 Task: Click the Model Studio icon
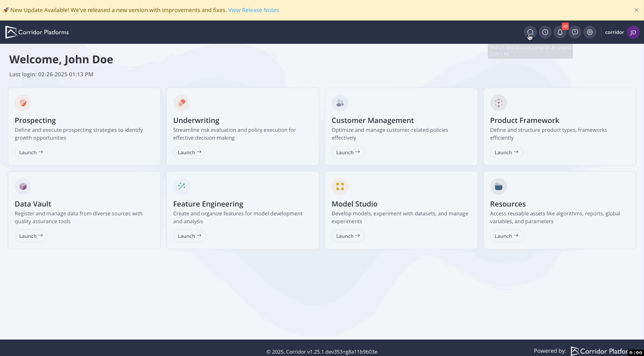click(x=340, y=186)
